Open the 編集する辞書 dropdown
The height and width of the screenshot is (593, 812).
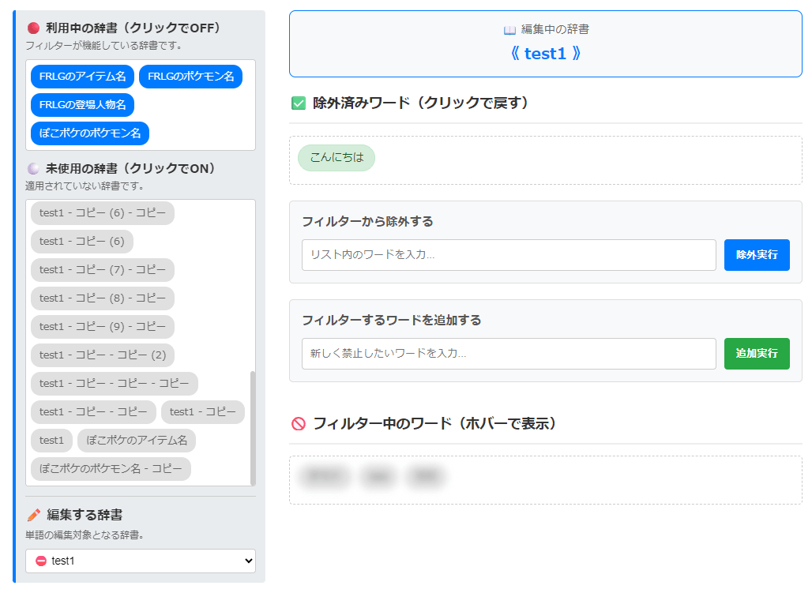coord(140,561)
